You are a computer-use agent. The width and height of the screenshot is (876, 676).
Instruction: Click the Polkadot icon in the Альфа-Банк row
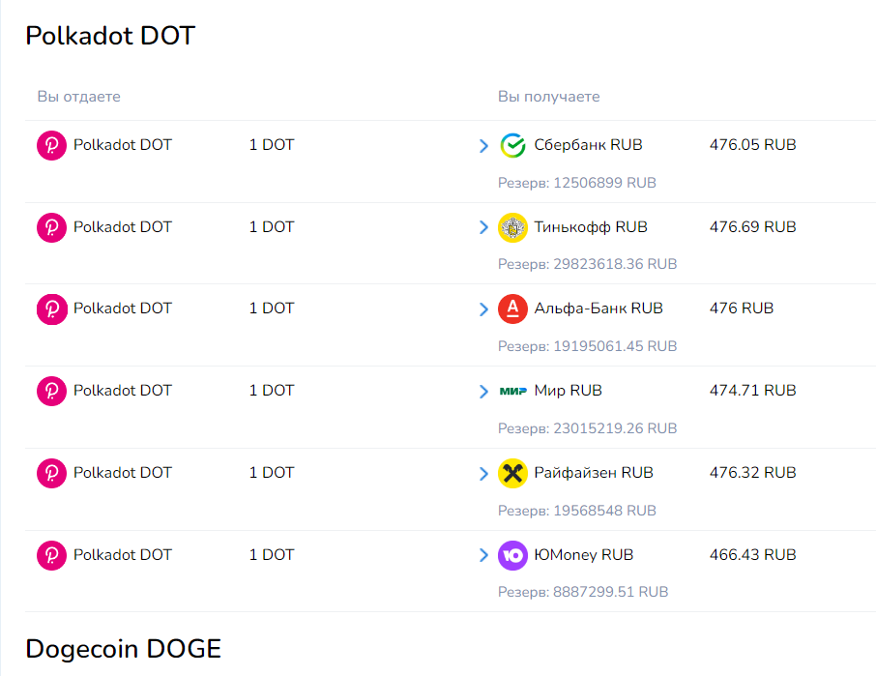[x=51, y=309]
